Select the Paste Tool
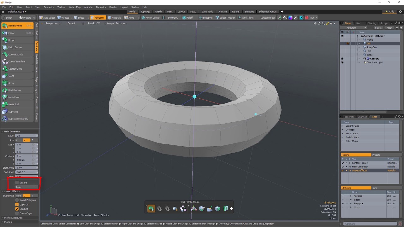404x227 pixels. [17, 104]
